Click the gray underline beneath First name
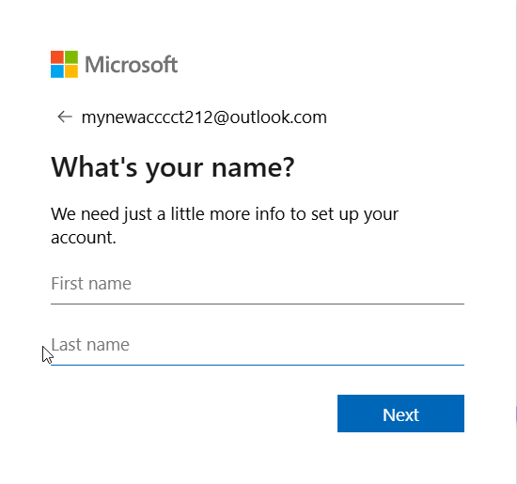This screenshot has height=484, width=517. 258,304
